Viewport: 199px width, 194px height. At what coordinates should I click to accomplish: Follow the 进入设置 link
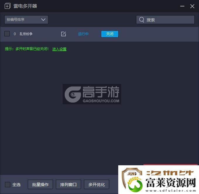(x=59, y=49)
